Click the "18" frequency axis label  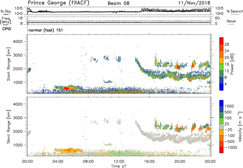(x=20, y=18)
